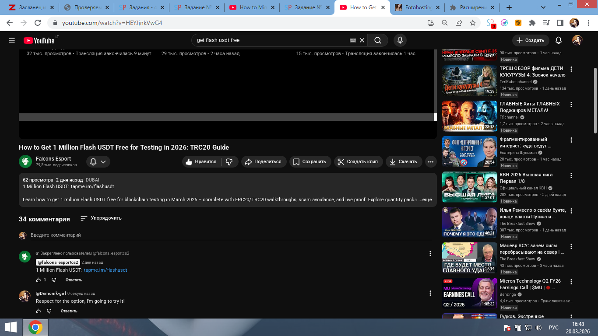The height and width of the screenshot is (336, 598).
Task: Switch to the Проверяем tab
Action: [87, 7]
